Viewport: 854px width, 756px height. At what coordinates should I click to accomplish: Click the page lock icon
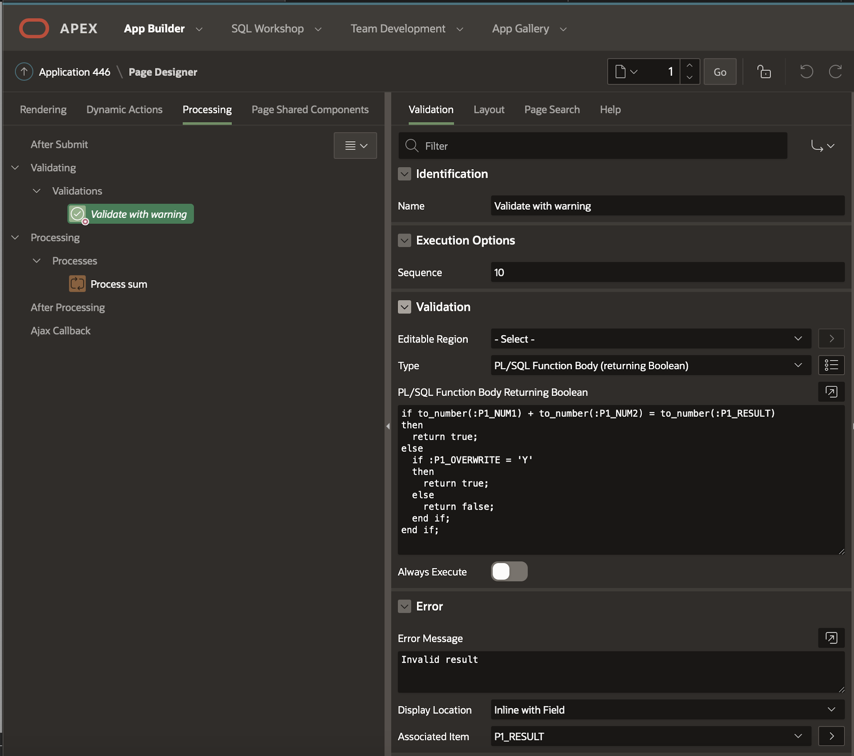(765, 71)
